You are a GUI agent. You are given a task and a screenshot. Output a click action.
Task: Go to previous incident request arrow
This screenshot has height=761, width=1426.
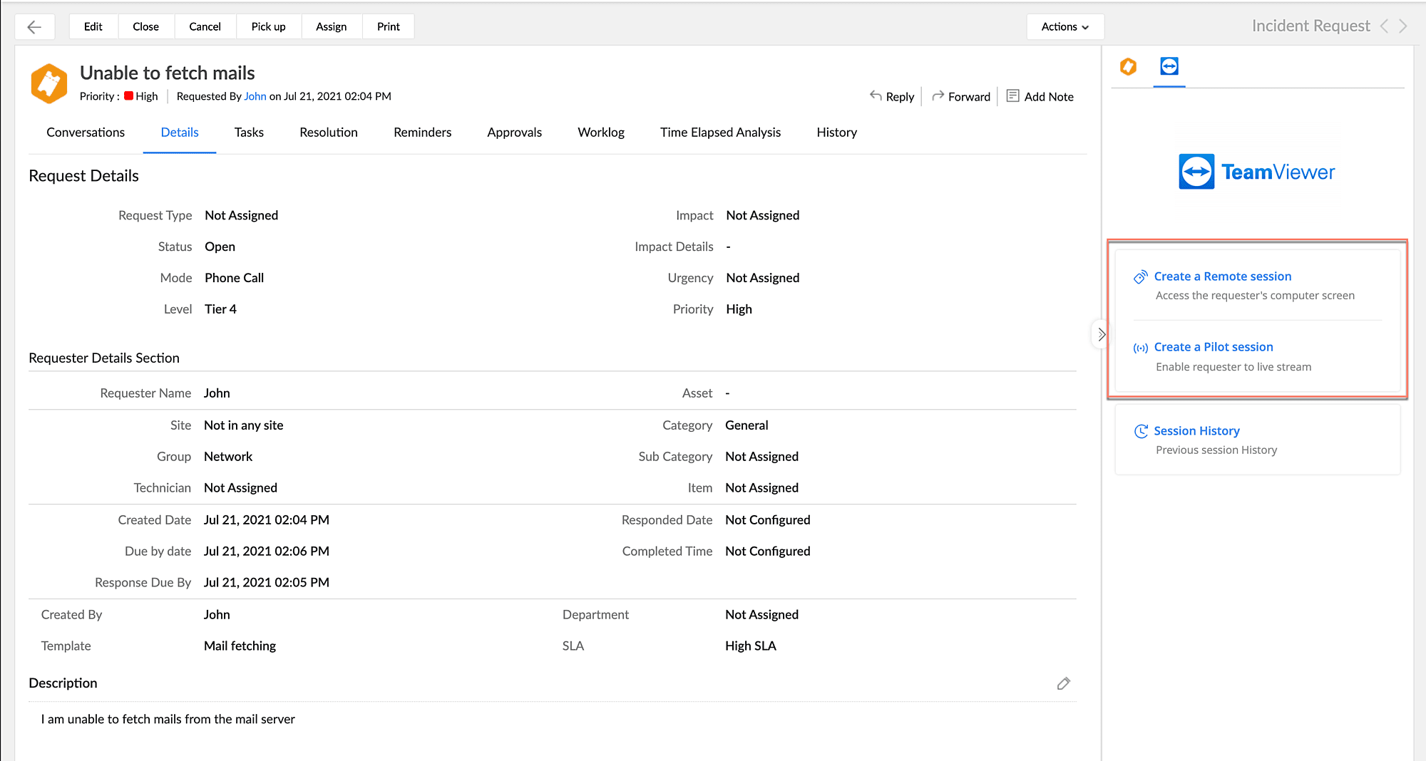[x=1384, y=26]
